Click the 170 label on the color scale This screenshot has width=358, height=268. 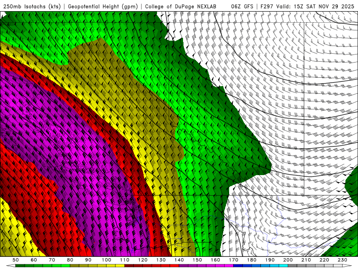(234, 260)
